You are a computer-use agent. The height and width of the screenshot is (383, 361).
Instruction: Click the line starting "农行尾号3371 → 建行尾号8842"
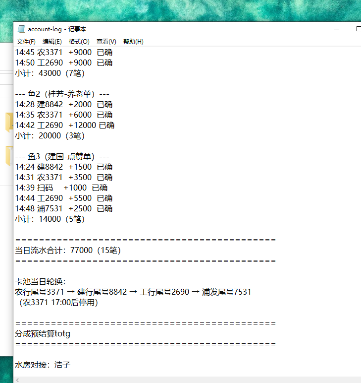[x=133, y=292]
